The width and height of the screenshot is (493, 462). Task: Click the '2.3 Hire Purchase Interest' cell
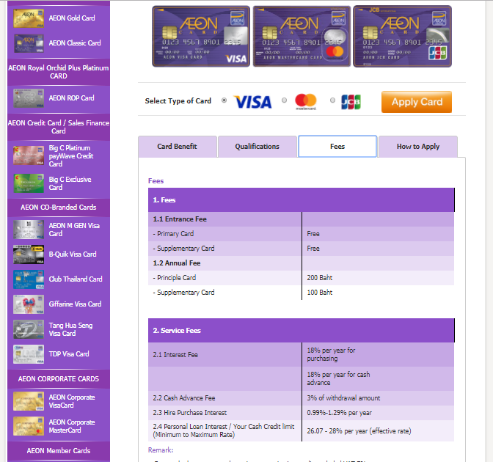pyautogui.click(x=224, y=413)
